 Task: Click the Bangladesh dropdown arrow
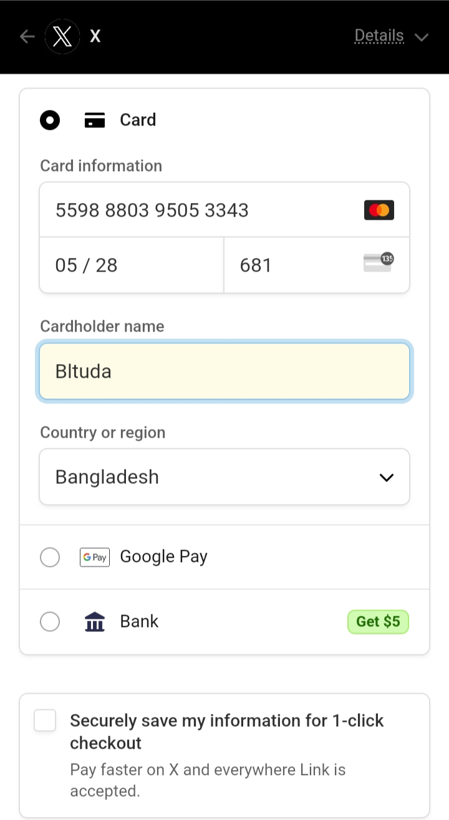pyautogui.click(x=387, y=478)
